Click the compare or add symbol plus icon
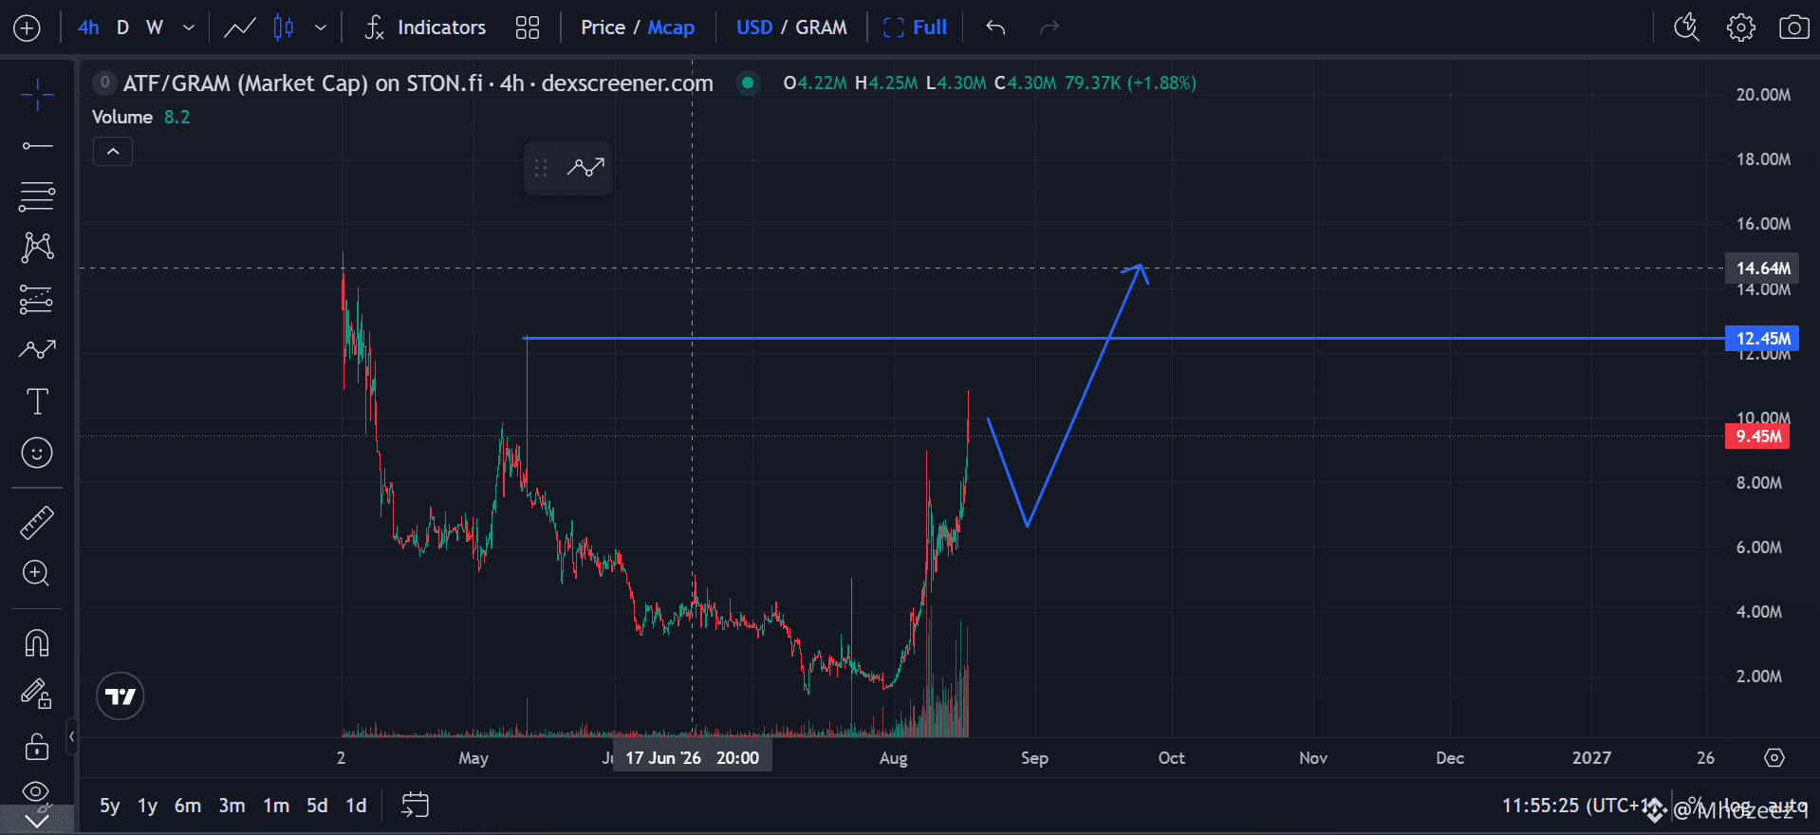This screenshot has width=1820, height=835. point(27,28)
